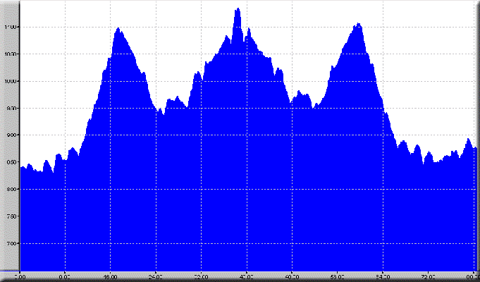Click the 72.00 mark on the horizontal axis

428,276
